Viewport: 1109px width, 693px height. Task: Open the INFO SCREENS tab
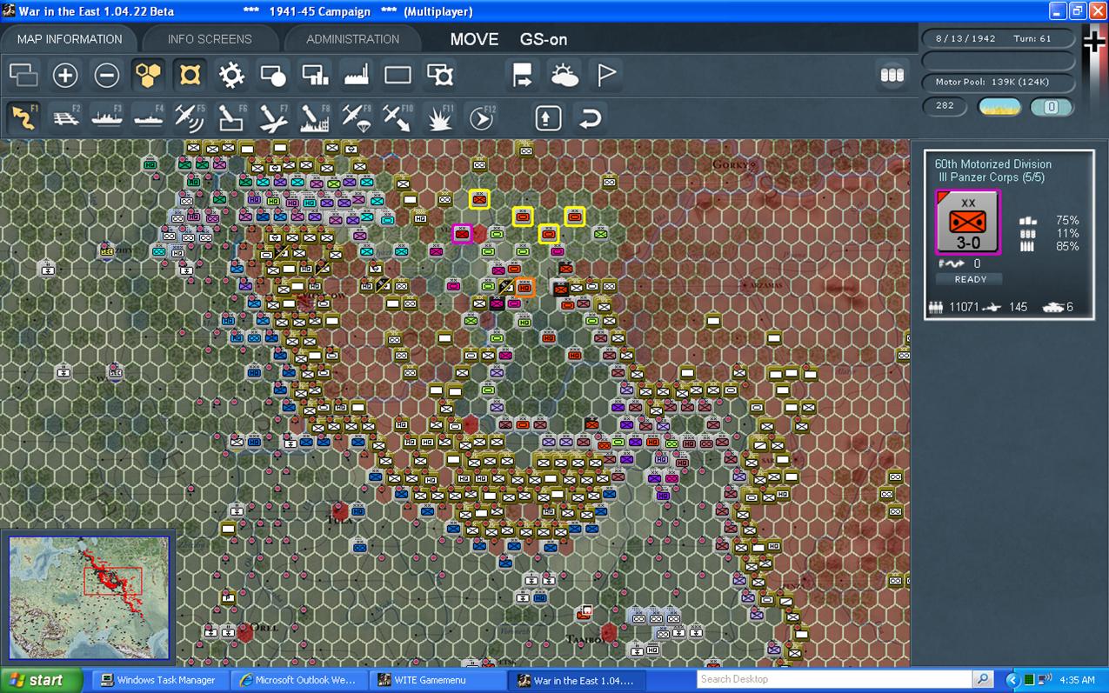(210, 39)
